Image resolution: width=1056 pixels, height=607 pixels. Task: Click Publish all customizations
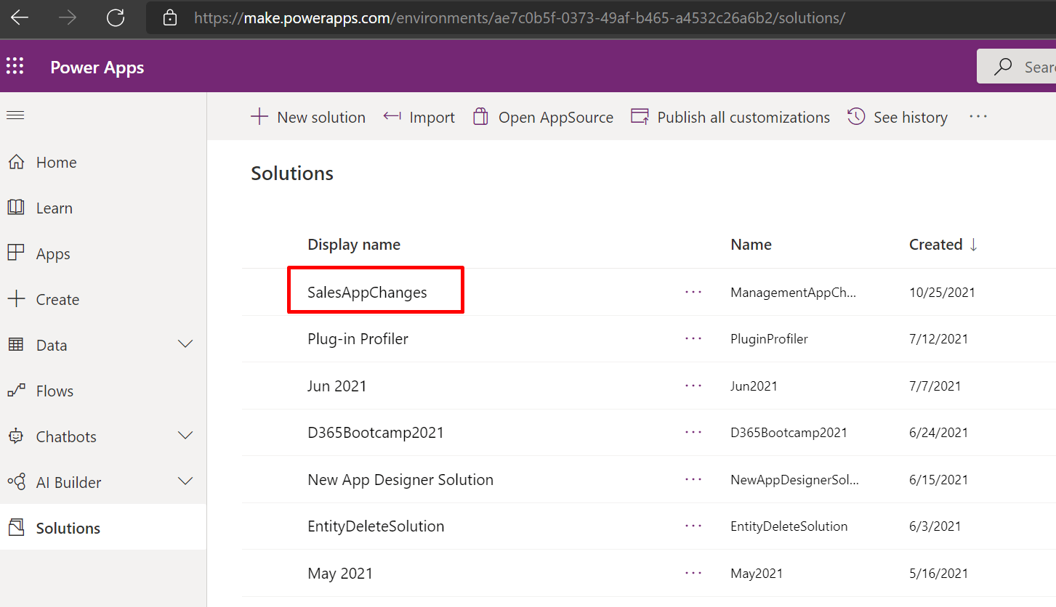coord(730,117)
